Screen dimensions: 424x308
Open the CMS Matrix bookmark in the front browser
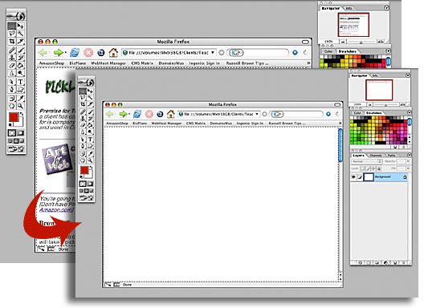[196, 124]
